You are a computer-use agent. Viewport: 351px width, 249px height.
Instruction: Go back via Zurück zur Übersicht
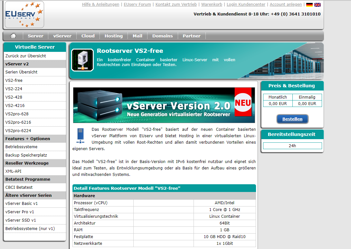coord(35,56)
